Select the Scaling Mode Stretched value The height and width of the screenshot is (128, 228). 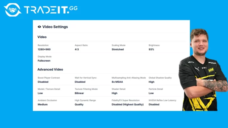[x=118, y=49]
